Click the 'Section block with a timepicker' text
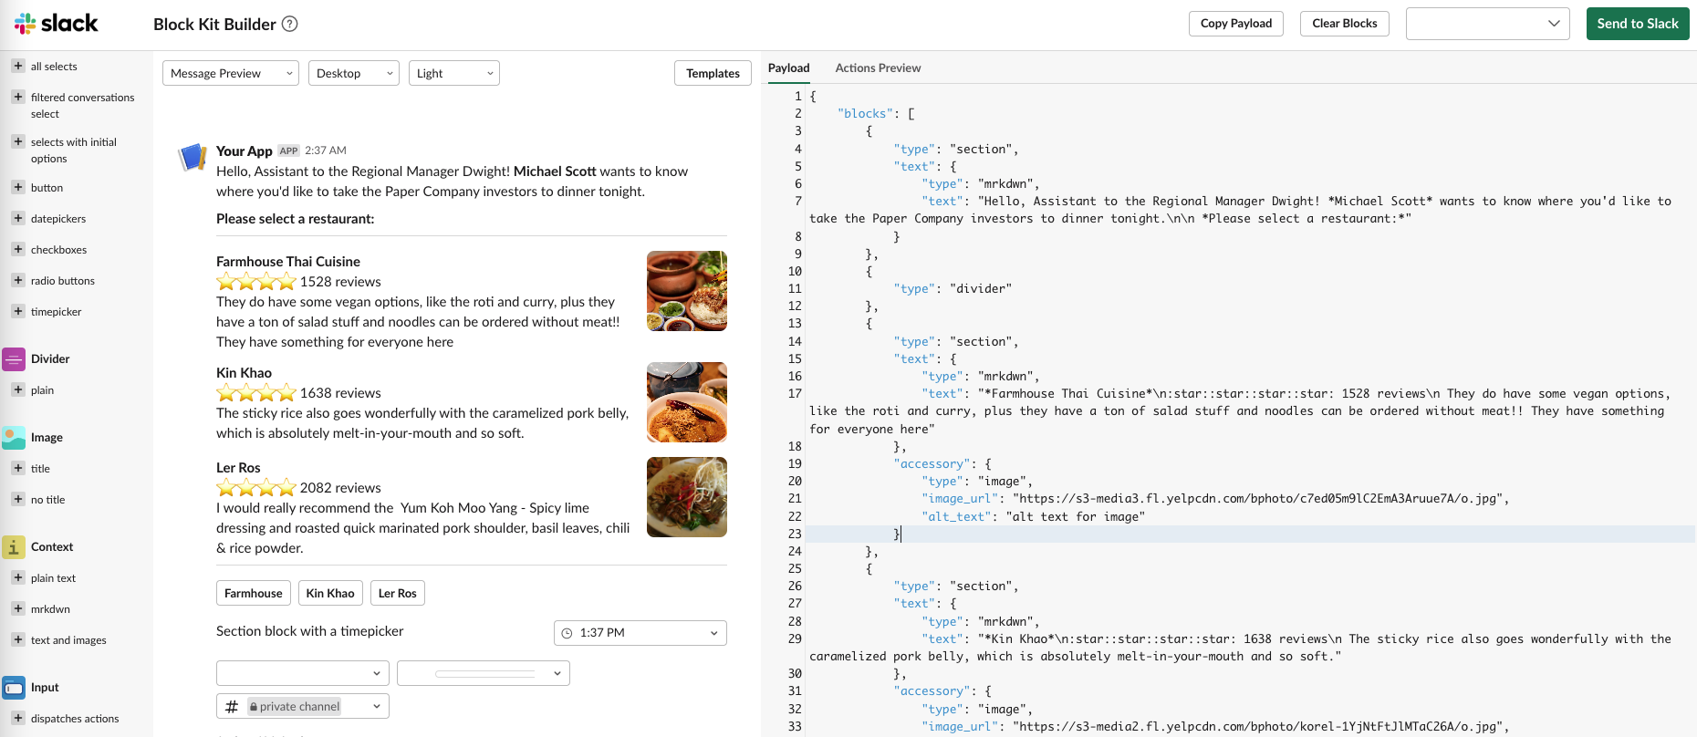 (x=309, y=631)
